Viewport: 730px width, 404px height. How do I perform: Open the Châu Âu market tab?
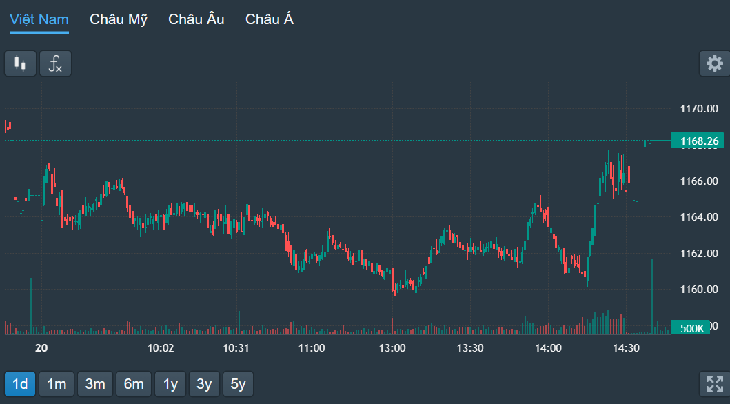pos(196,19)
